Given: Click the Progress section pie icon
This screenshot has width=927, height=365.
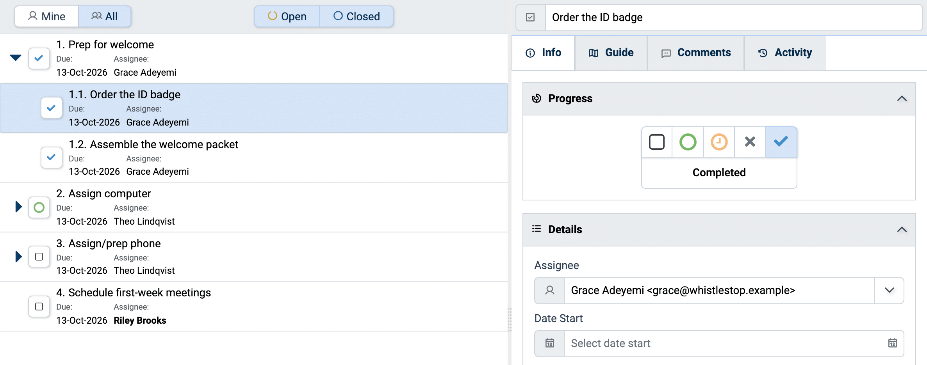Looking at the screenshot, I should click(537, 98).
